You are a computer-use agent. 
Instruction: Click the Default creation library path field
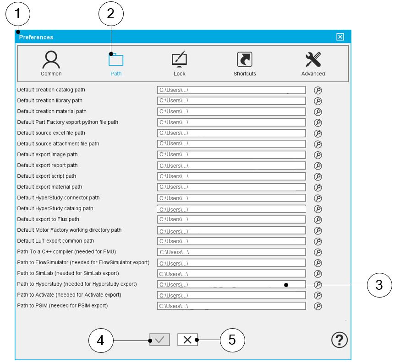pyautogui.click(x=231, y=101)
